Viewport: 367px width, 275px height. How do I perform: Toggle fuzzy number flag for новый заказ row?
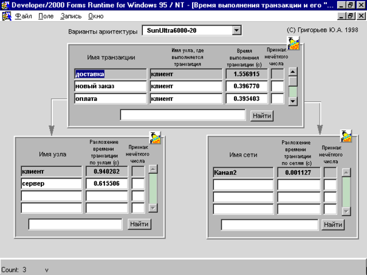[x=277, y=86]
